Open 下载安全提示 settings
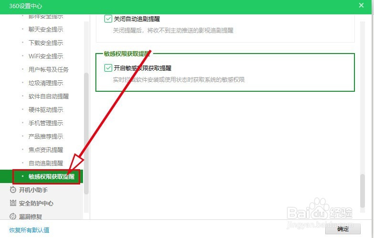This screenshot has width=374, height=238. (46, 43)
